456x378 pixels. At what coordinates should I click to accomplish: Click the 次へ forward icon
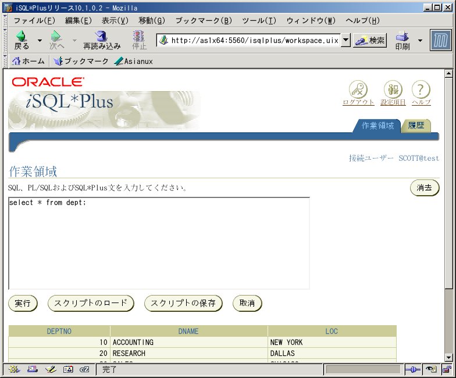[56, 40]
